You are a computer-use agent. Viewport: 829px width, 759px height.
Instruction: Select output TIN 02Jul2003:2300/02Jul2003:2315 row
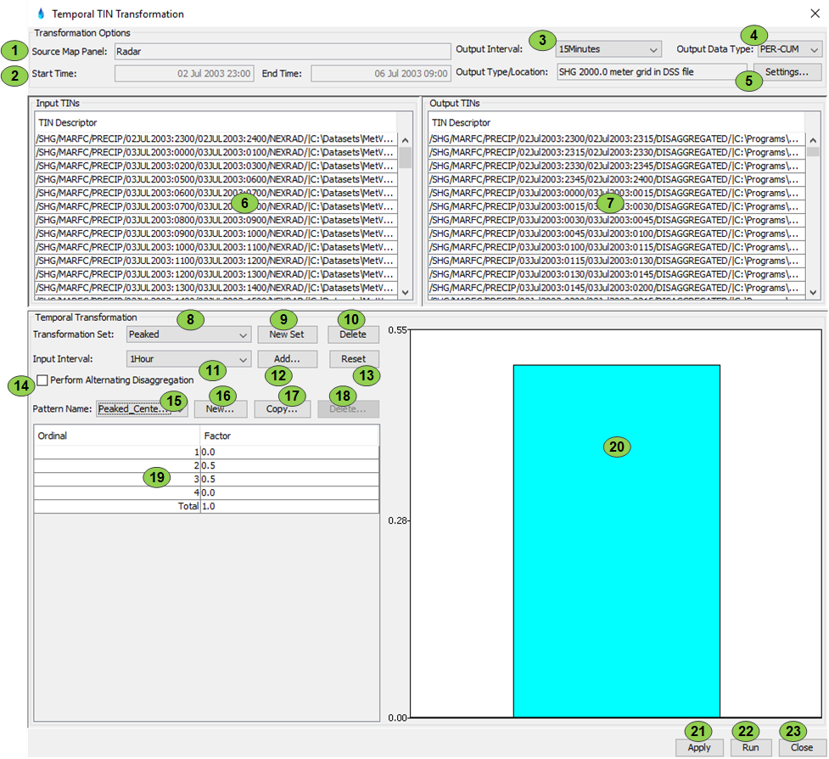[x=617, y=139]
